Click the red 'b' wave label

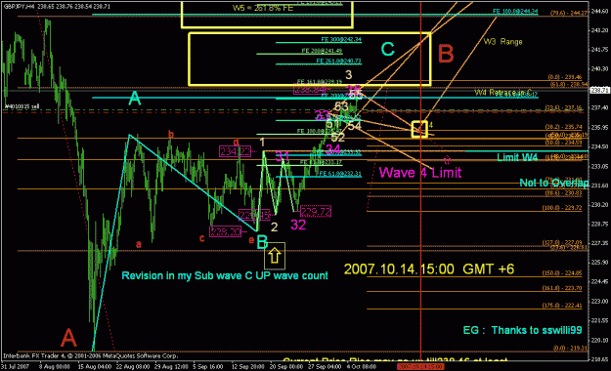(x=171, y=135)
